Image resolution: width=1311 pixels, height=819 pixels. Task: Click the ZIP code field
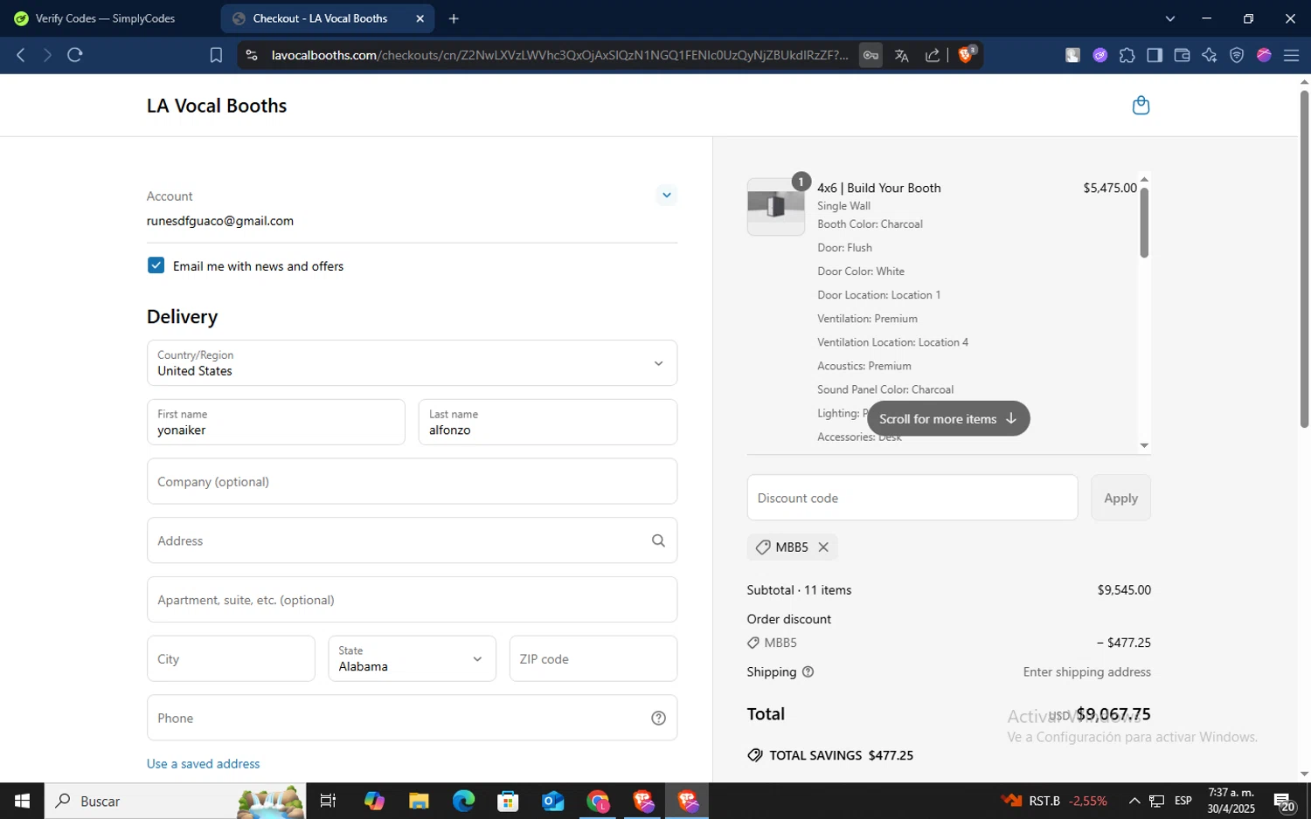593,658
